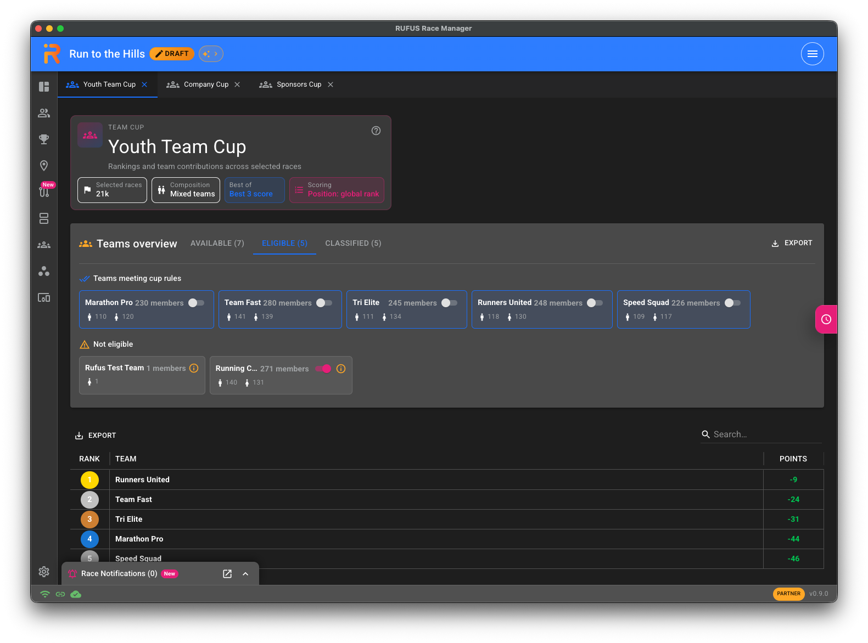Open the participants people icon in sidebar

44,113
